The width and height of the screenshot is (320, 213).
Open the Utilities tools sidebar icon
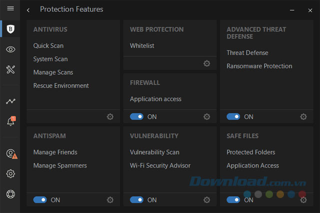[x=10, y=70]
